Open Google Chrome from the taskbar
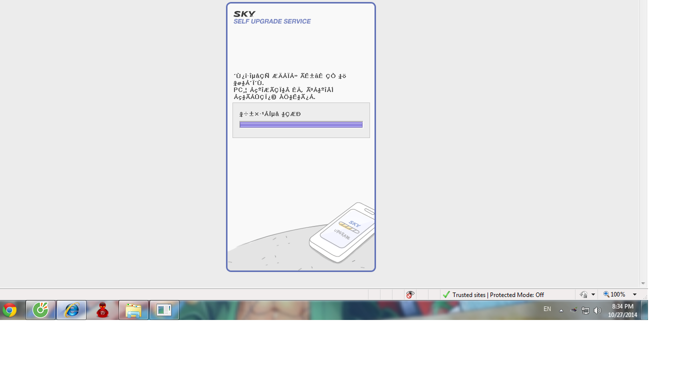 [9, 310]
